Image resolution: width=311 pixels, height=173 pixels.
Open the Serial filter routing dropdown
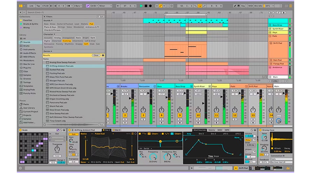[146, 149]
